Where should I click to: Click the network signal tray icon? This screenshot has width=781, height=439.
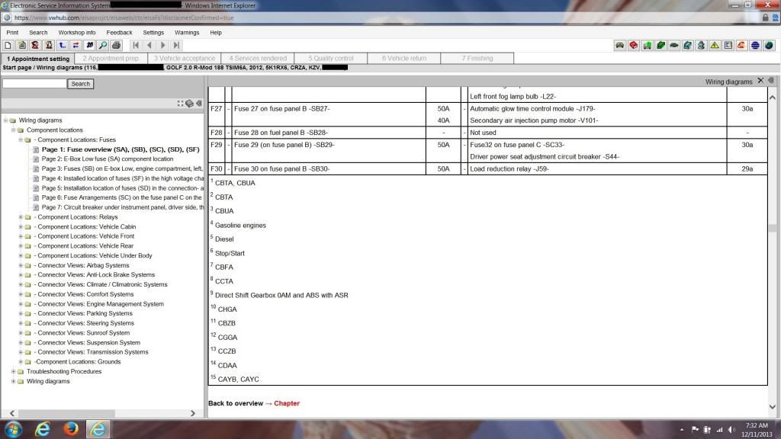(719, 430)
